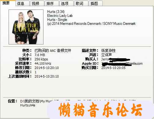
Task: Click the Apple ID email address
Action: [x=122, y=63]
